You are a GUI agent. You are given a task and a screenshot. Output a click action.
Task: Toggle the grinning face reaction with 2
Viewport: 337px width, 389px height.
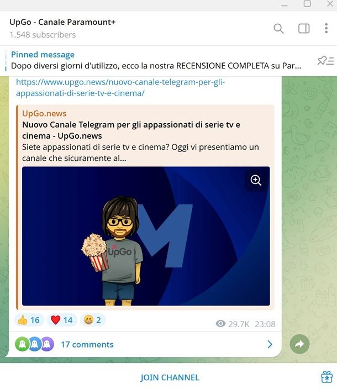[92, 320]
